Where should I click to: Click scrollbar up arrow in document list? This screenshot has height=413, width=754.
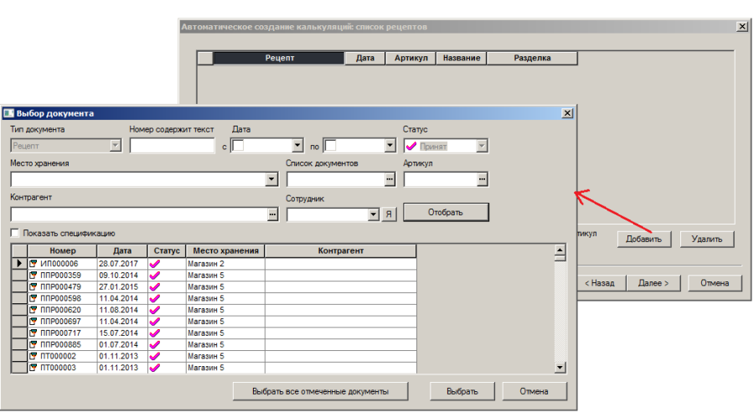click(x=560, y=250)
